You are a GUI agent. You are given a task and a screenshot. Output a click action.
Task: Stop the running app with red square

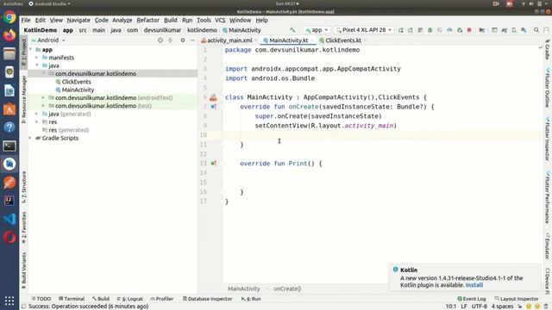pyautogui.click(x=469, y=30)
